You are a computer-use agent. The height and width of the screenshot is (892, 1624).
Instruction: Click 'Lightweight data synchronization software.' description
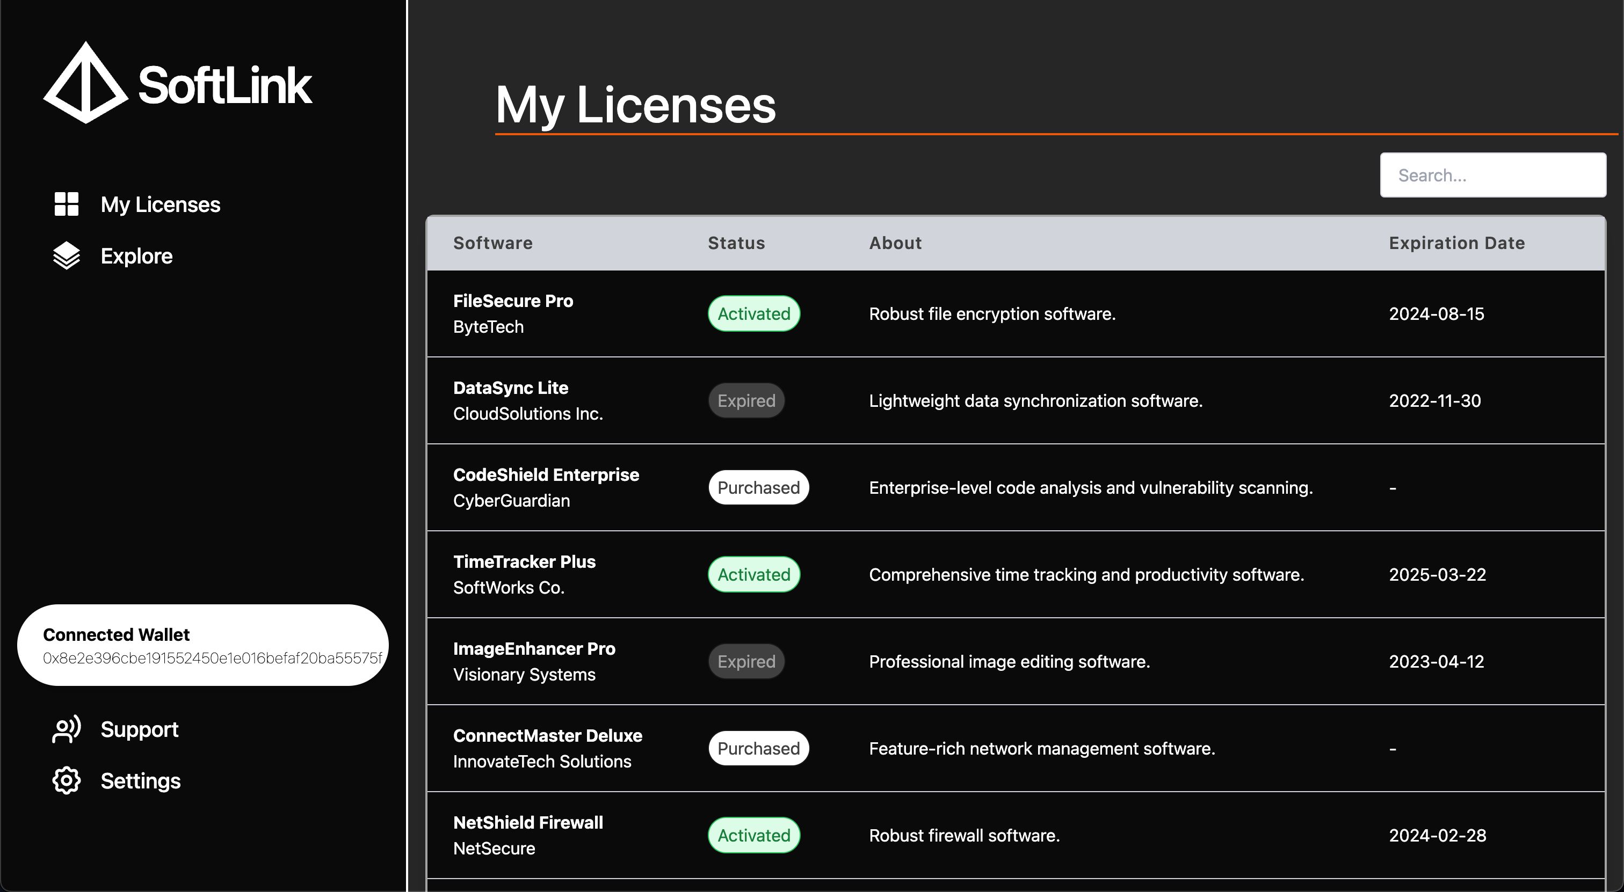(1036, 400)
